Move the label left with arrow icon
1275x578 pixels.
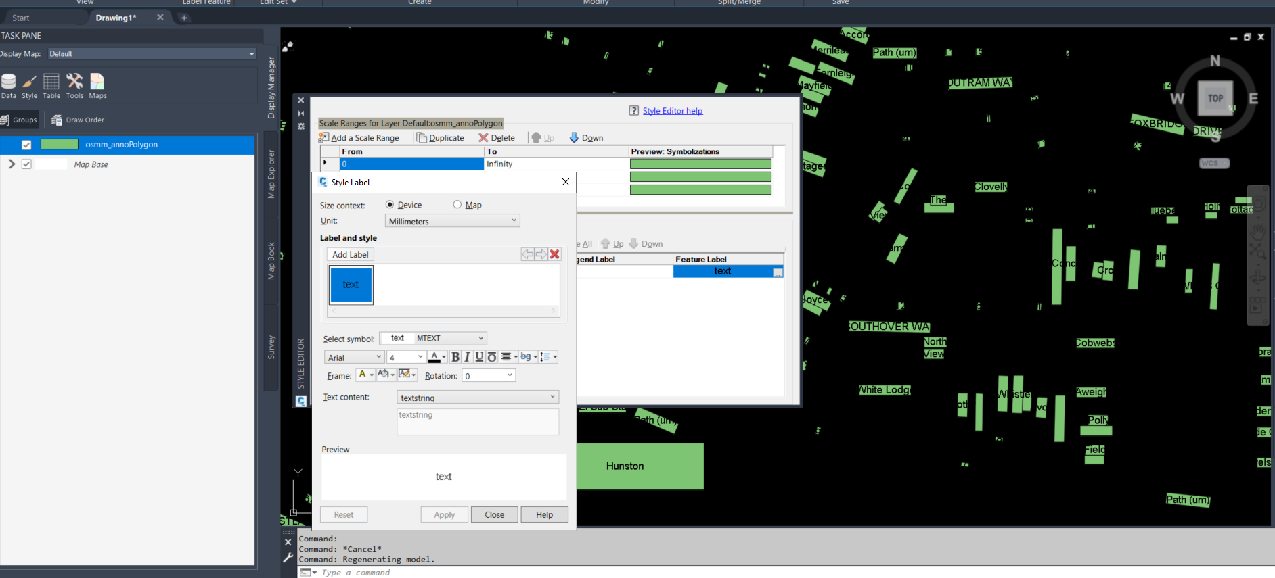click(x=528, y=254)
